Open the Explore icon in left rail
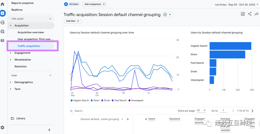This screenshot has width=260, height=134. [x=3, y=22]
